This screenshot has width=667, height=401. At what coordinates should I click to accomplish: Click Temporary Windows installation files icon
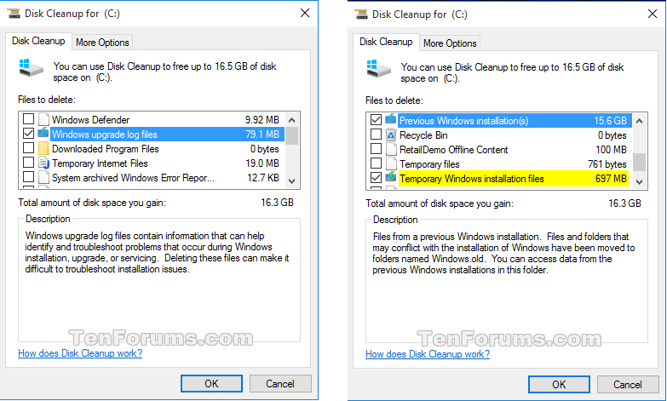[x=391, y=177]
